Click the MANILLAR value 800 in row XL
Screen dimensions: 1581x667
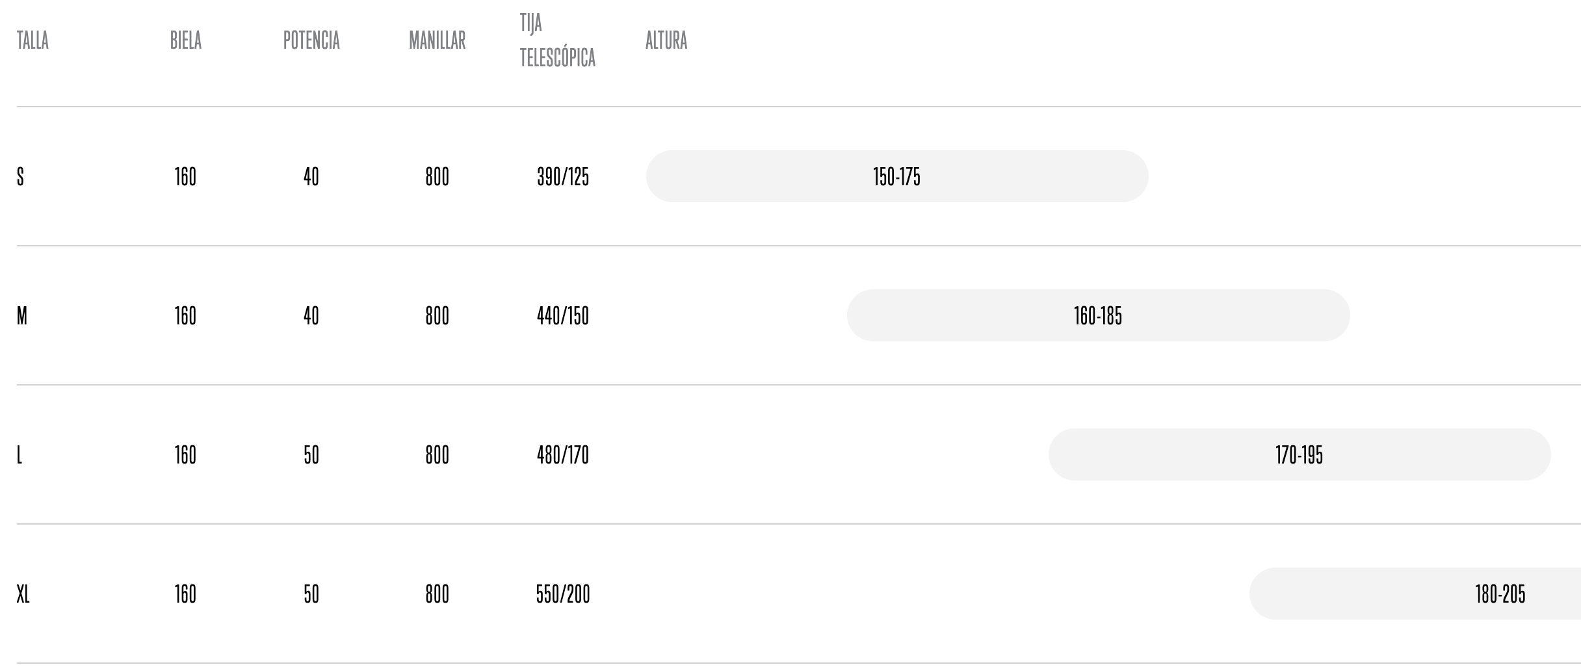point(437,594)
